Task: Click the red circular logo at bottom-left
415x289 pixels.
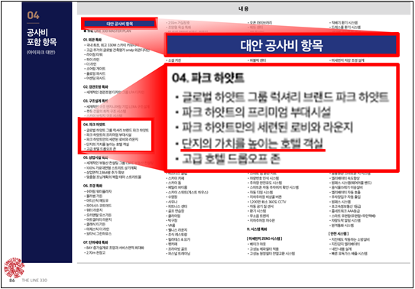Action: coord(15,268)
